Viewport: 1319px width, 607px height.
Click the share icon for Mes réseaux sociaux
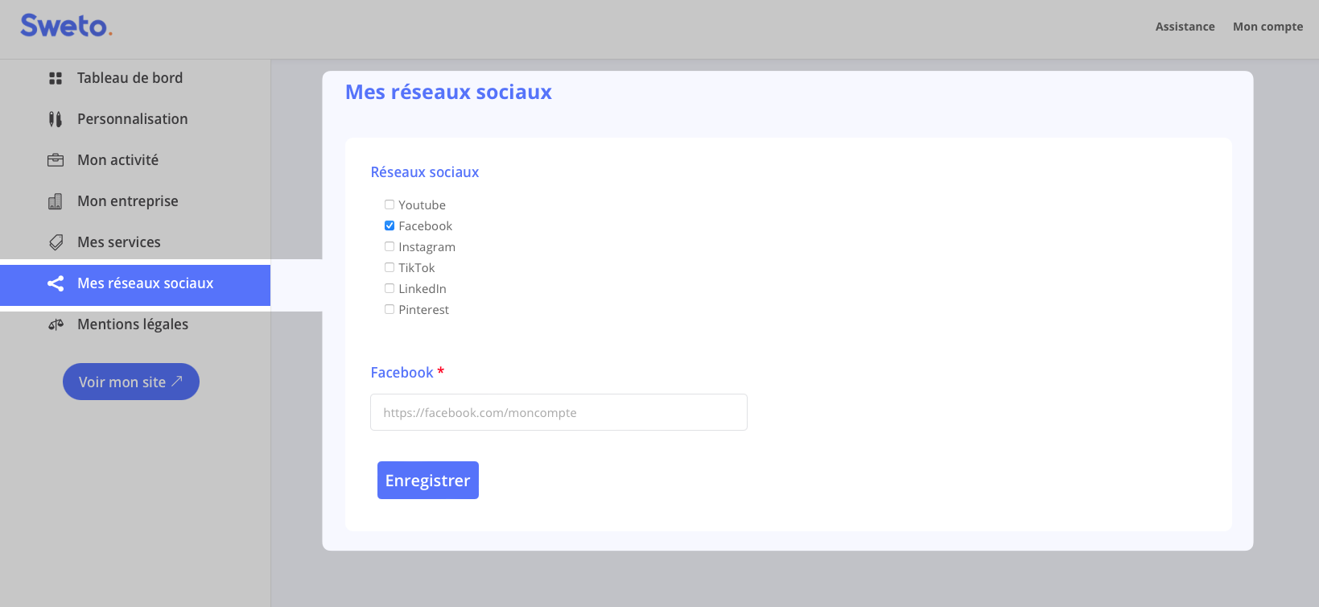point(56,283)
